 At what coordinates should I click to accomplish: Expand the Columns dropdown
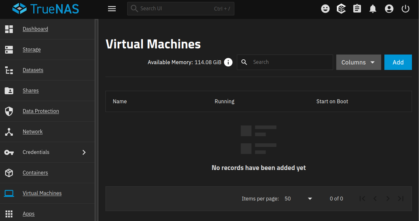point(358,62)
